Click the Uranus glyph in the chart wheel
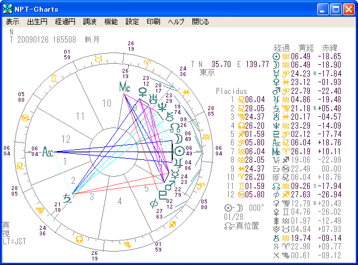 tap(153, 99)
